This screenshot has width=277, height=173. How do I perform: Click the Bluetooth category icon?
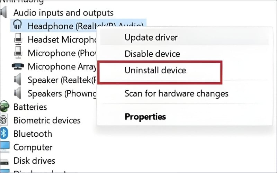tap(5, 134)
